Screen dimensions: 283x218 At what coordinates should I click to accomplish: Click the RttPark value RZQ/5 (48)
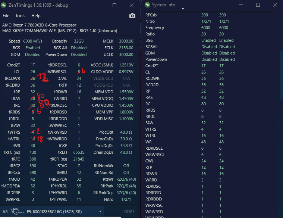126,186
